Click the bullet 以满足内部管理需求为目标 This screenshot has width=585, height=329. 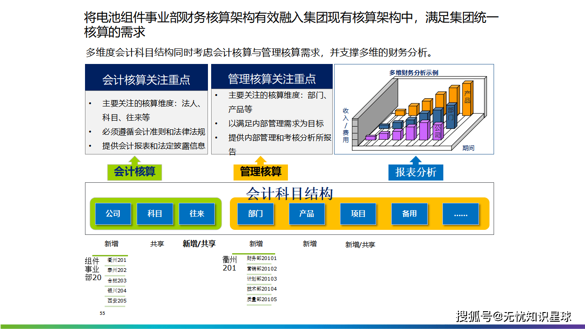[276, 123]
